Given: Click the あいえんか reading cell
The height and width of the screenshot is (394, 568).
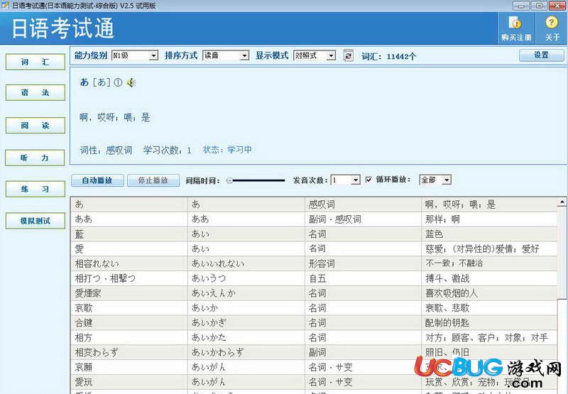Looking at the screenshot, I should pos(246,293).
